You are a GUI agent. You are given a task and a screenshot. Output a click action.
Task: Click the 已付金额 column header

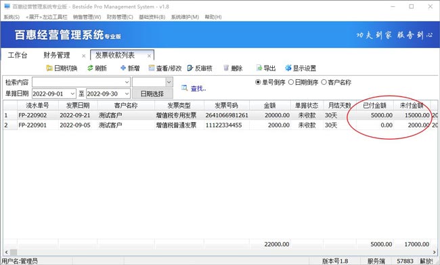pyautogui.click(x=374, y=105)
